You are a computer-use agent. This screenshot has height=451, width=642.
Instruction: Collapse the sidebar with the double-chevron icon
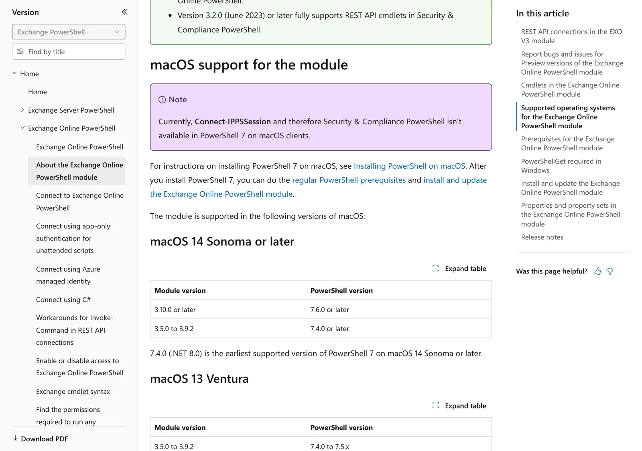coord(125,12)
